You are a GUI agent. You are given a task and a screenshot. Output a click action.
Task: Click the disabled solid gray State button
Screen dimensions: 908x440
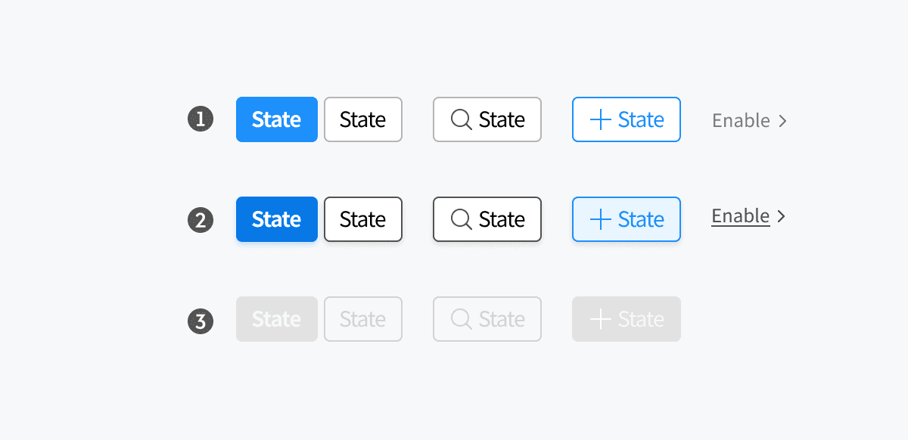277,319
